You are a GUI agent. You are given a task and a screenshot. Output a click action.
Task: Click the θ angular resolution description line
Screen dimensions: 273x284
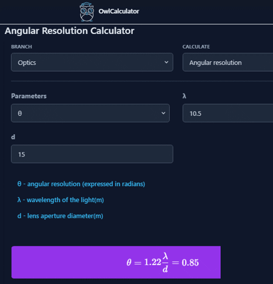tap(81, 184)
